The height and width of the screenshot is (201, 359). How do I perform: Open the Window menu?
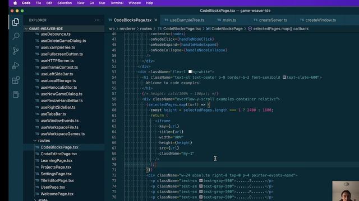click(x=135, y=3)
